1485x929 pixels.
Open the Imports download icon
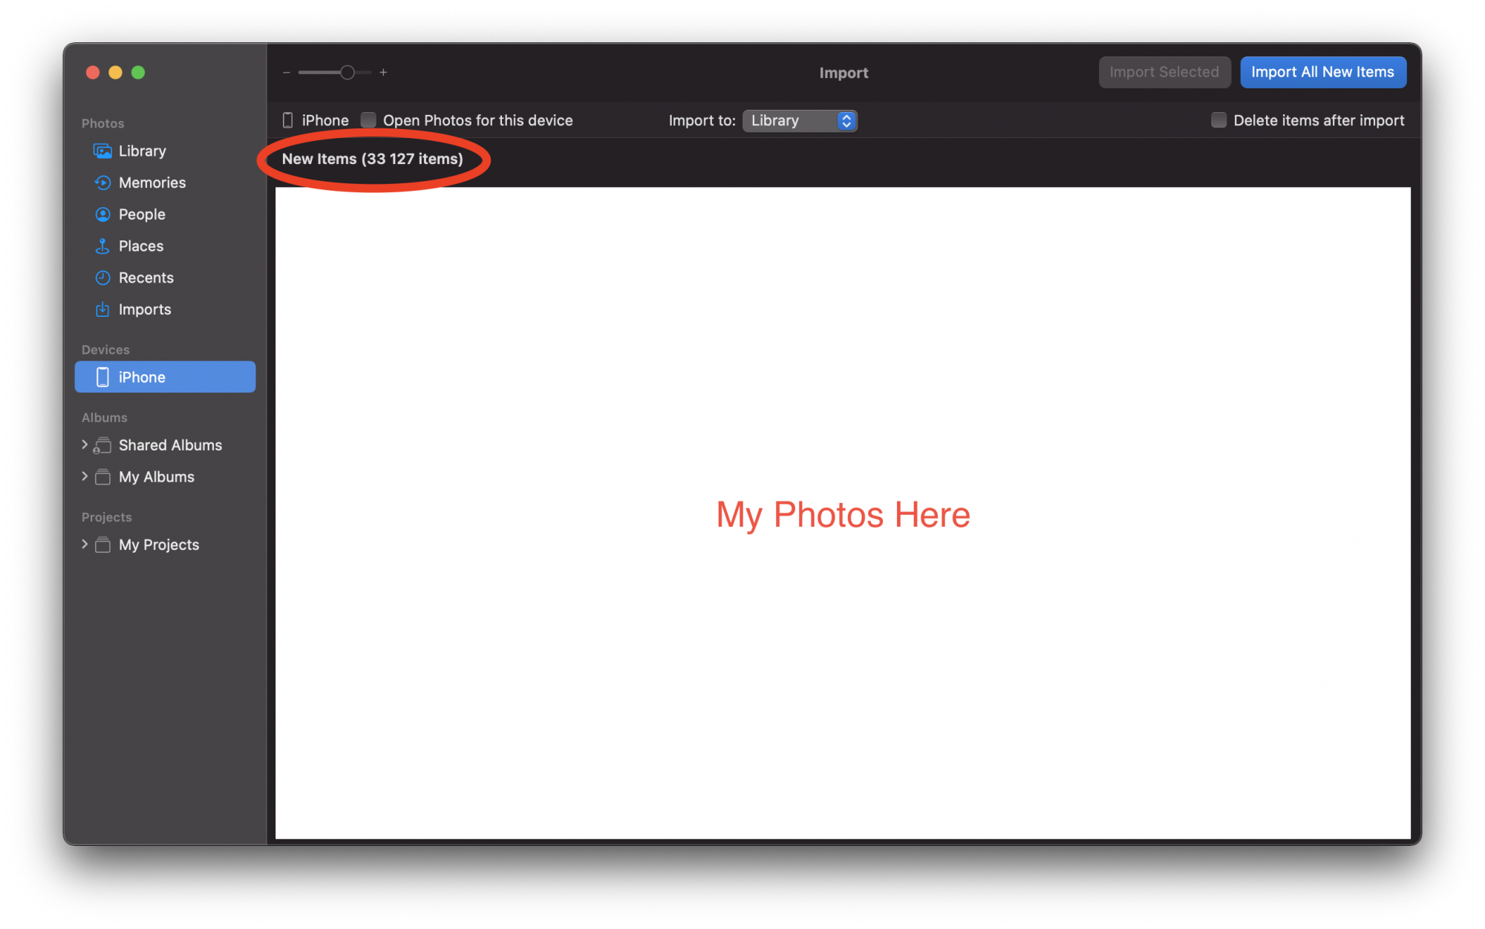pyautogui.click(x=102, y=309)
